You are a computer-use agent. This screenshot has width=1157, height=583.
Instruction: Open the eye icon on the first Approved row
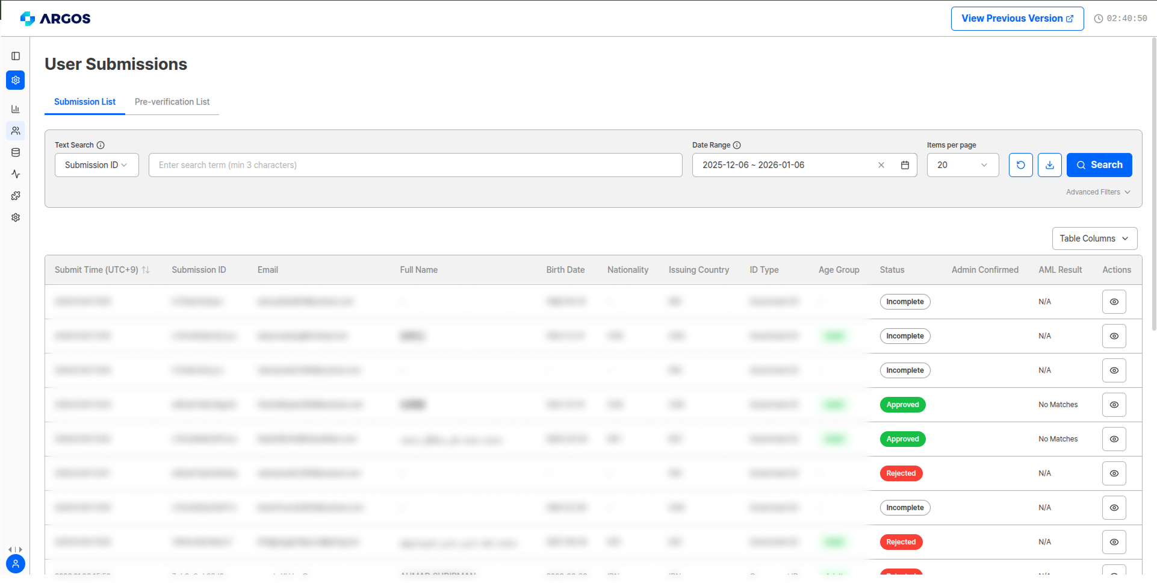(x=1114, y=404)
